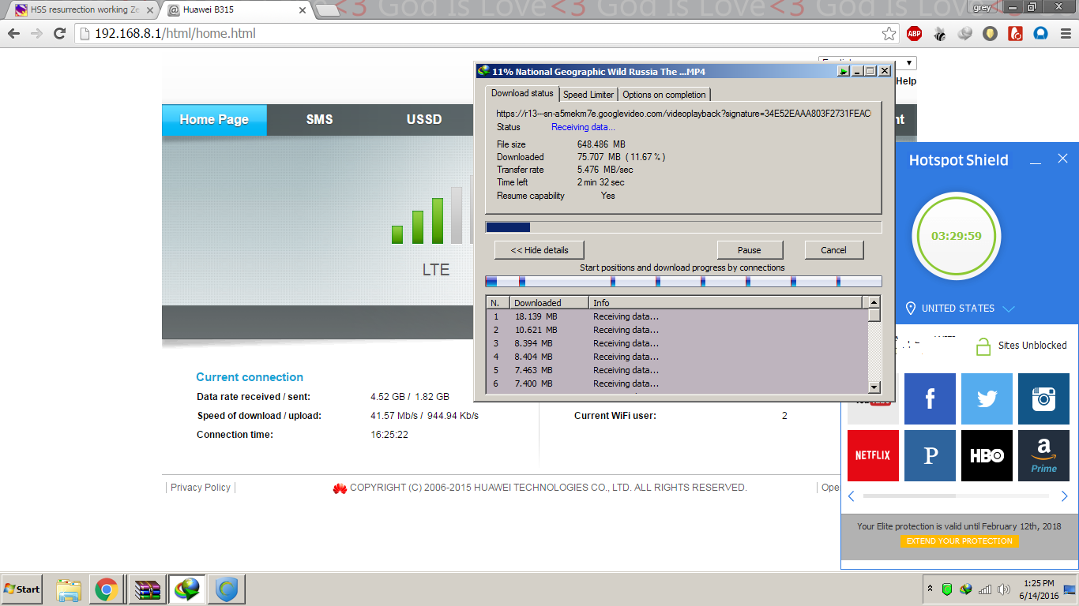Click the IDM download progress bar
1079x606 pixels.
tap(683, 227)
